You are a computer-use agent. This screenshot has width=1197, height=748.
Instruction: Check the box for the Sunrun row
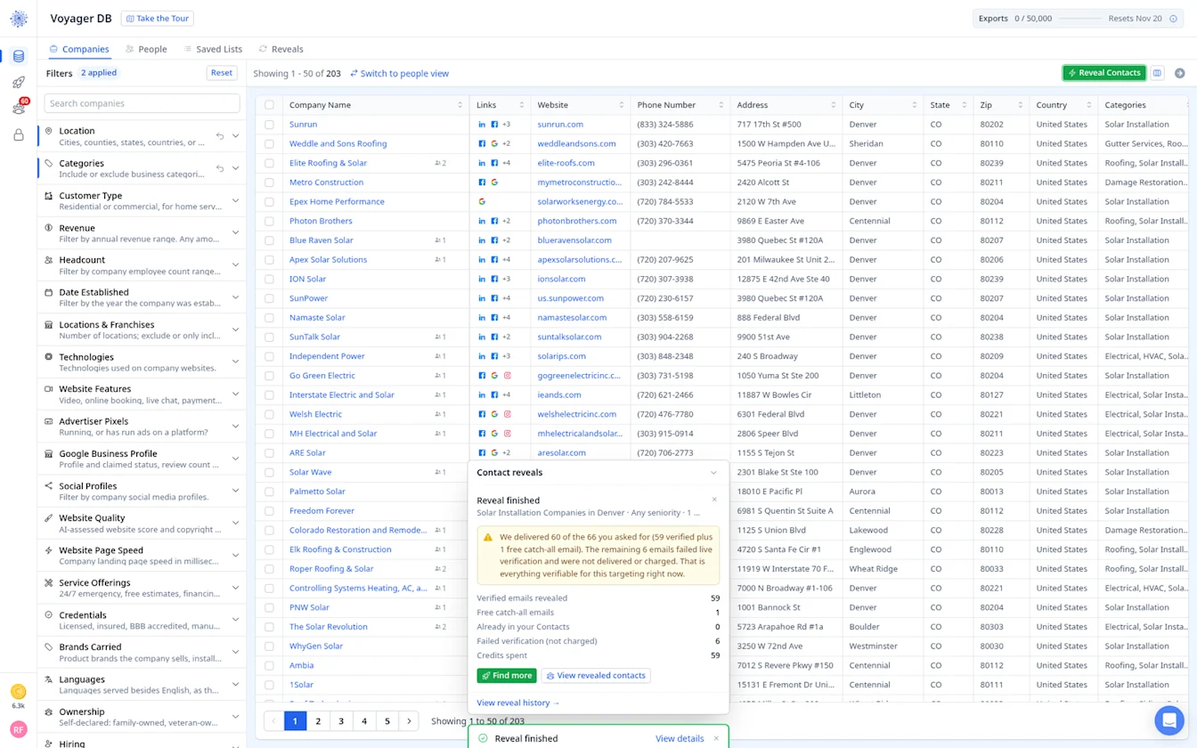269,125
